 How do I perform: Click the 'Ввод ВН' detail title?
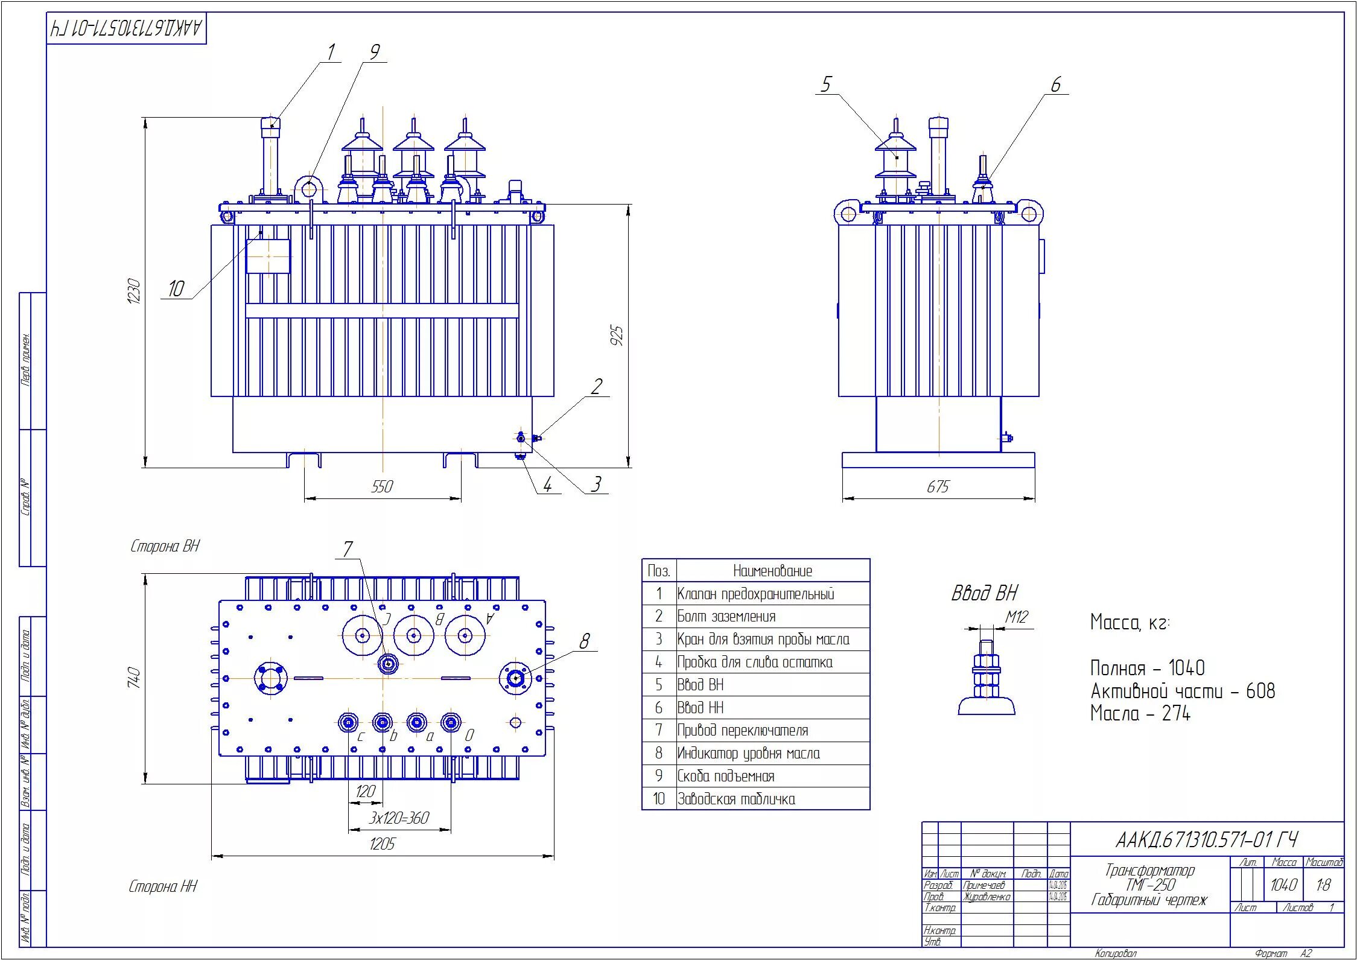coord(984,593)
